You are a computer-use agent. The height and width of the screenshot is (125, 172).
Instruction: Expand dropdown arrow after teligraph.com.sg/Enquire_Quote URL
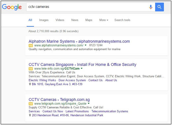89,103
